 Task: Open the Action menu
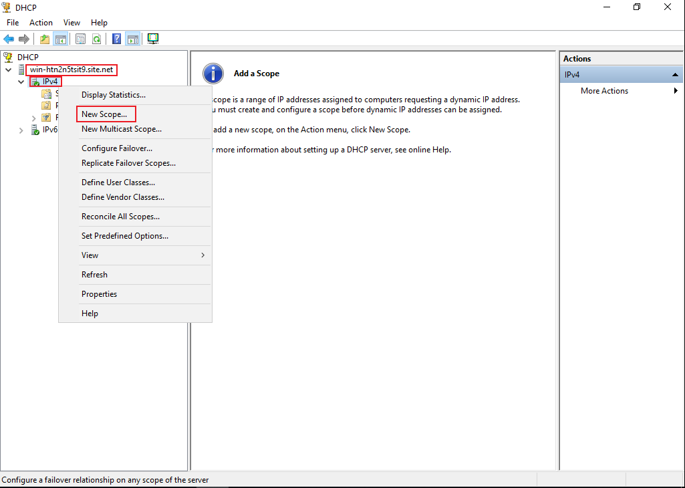point(41,23)
